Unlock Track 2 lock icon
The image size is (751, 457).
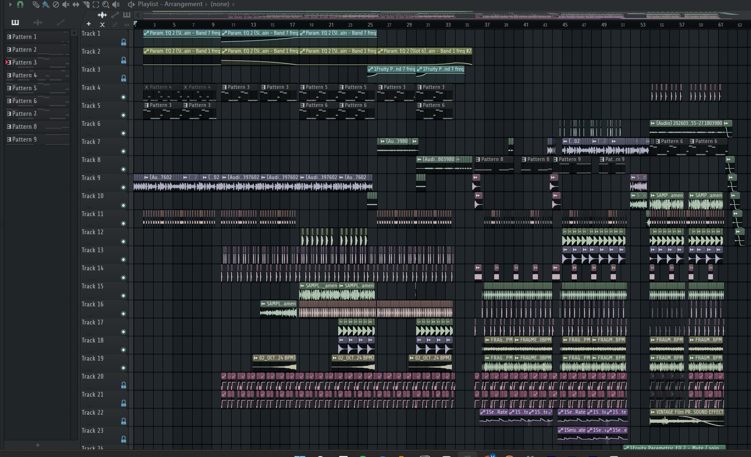coord(124,60)
